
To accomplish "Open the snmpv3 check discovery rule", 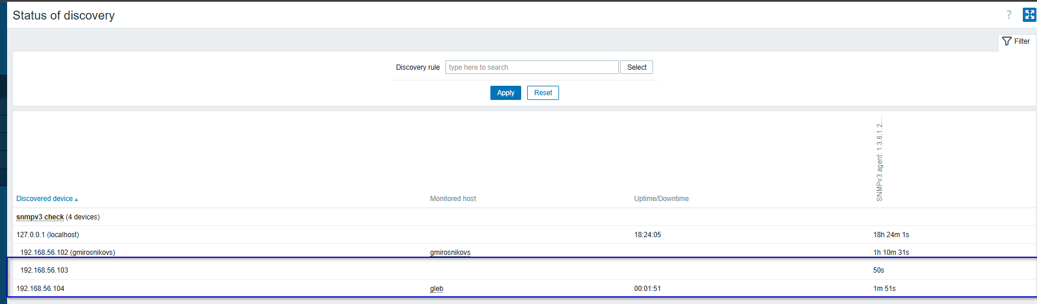I will (40, 217).
